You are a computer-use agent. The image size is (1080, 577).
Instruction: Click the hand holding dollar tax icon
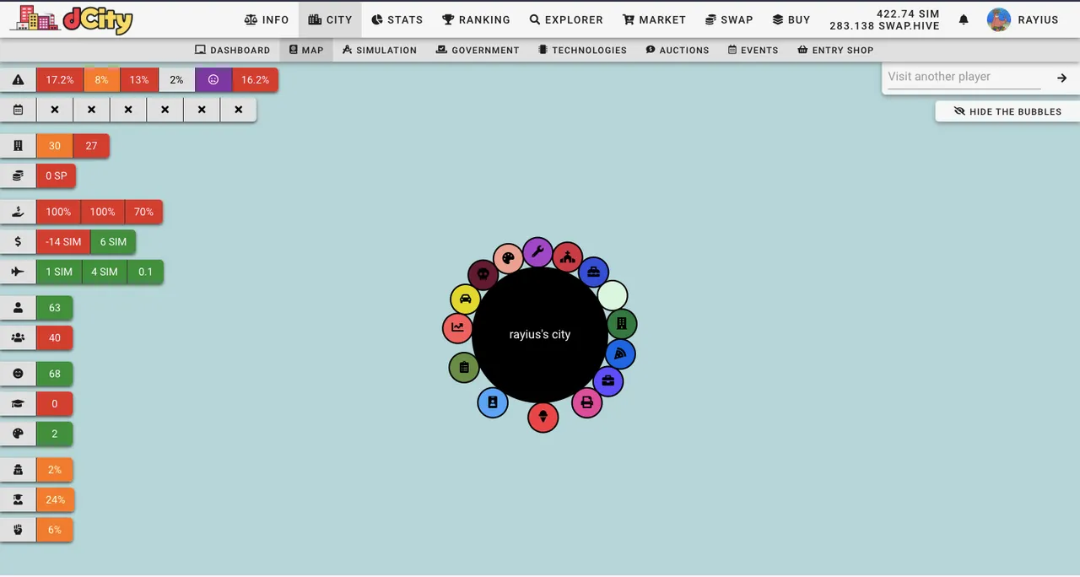[x=18, y=212]
